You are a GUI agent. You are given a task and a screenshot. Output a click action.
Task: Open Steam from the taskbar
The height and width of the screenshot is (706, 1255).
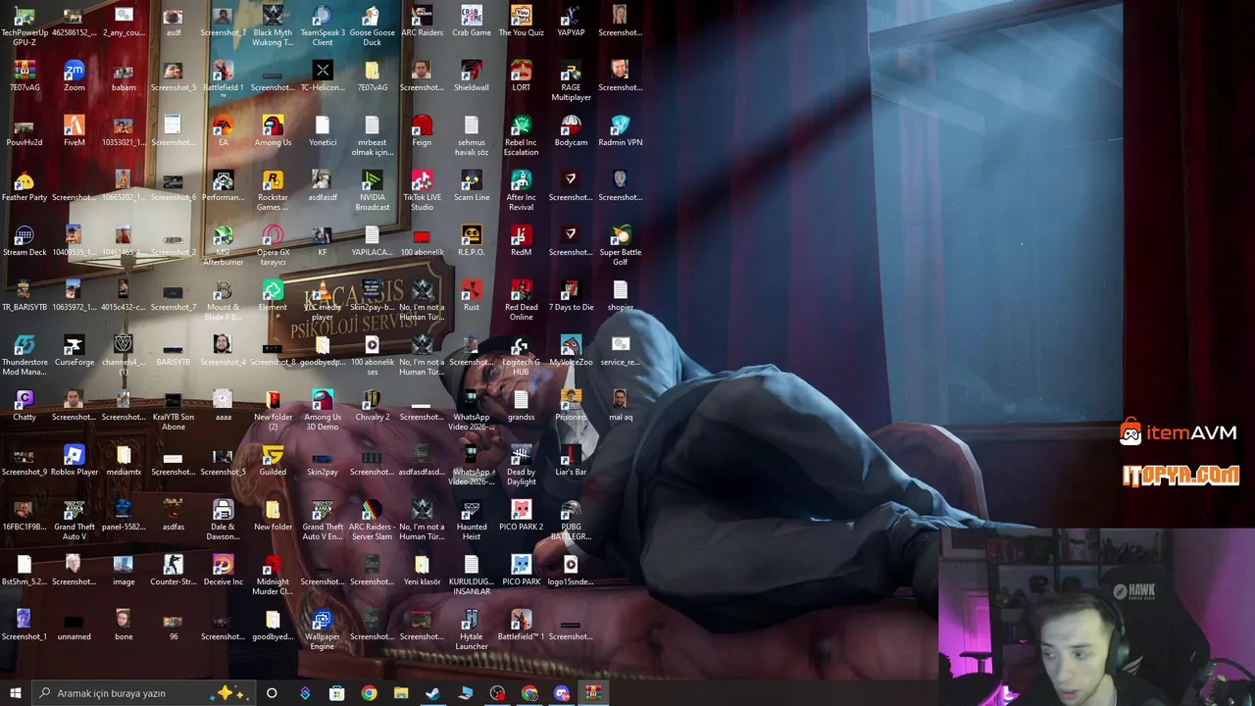[432, 693]
